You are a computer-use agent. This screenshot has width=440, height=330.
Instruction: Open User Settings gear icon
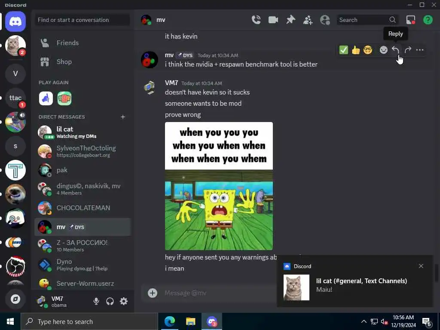pyautogui.click(x=124, y=301)
